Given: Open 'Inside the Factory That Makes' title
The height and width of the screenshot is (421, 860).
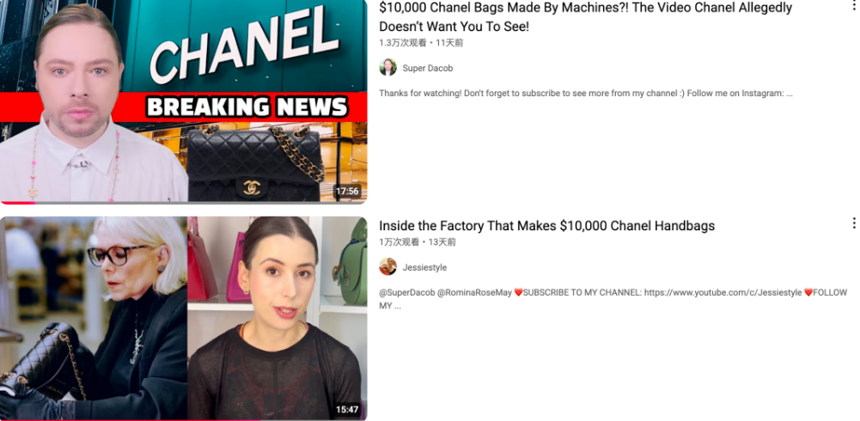Looking at the screenshot, I should point(546,226).
